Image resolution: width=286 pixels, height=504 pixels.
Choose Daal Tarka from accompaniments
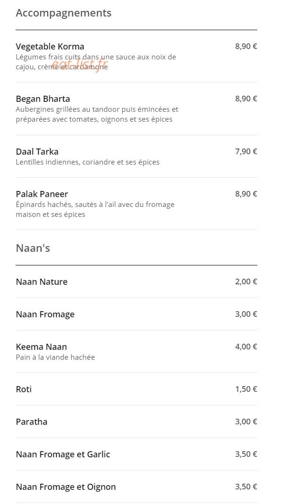pos(37,151)
